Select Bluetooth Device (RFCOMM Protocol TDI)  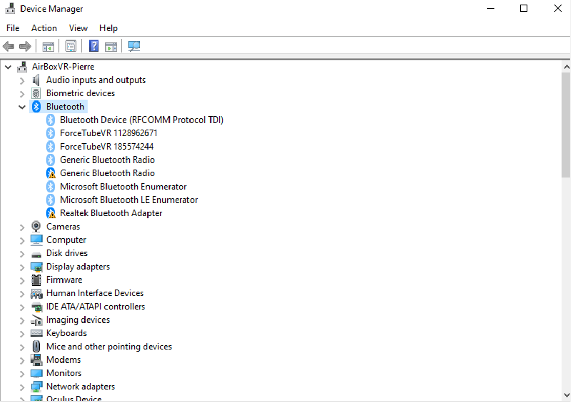[x=142, y=120]
